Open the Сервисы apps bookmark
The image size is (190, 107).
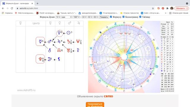7,13
